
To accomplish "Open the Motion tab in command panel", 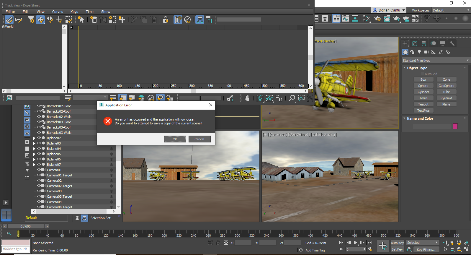I will point(433,43).
